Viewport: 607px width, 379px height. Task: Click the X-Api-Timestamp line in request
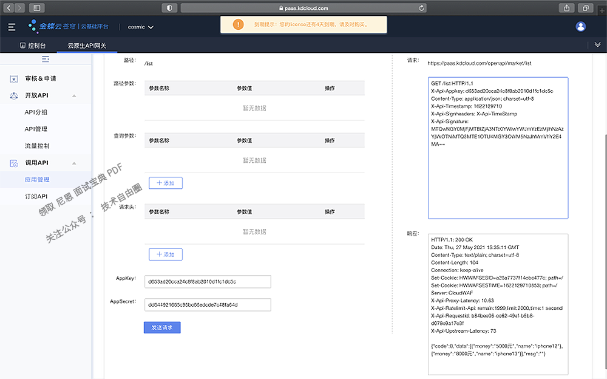(x=466, y=106)
